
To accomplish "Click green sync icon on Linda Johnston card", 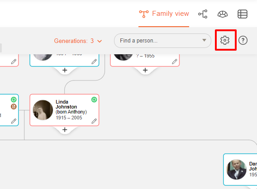I will coord(94,99).
